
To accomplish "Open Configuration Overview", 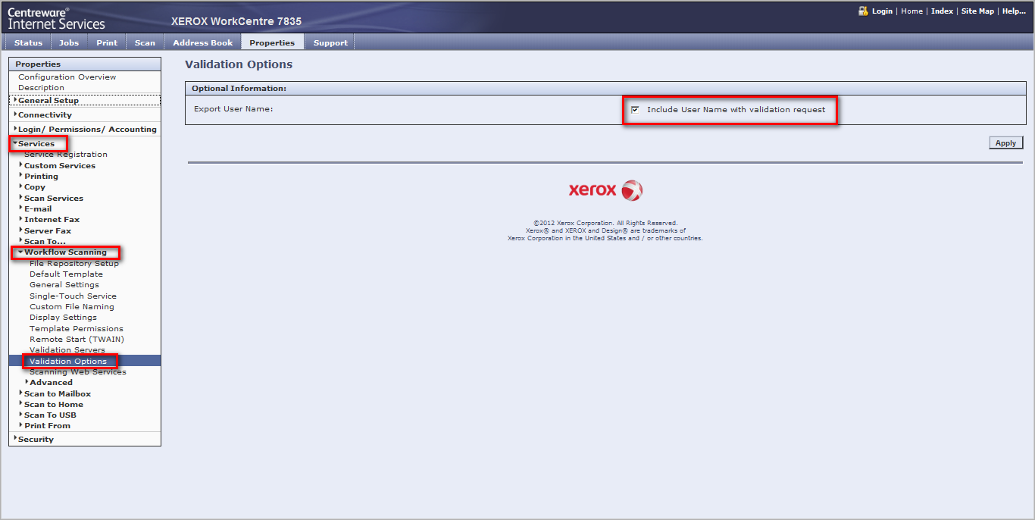I will (67, 77).
